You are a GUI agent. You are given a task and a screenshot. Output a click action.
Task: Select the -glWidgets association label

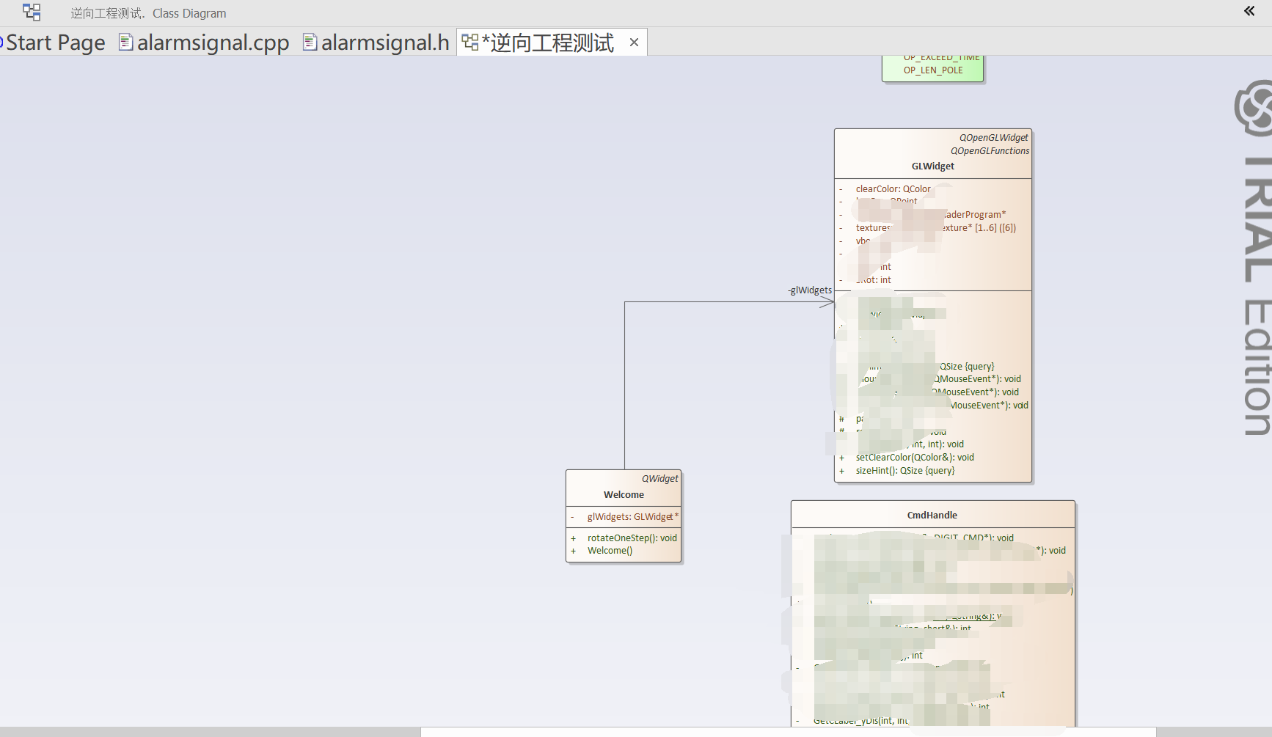(x=810, y=290)
